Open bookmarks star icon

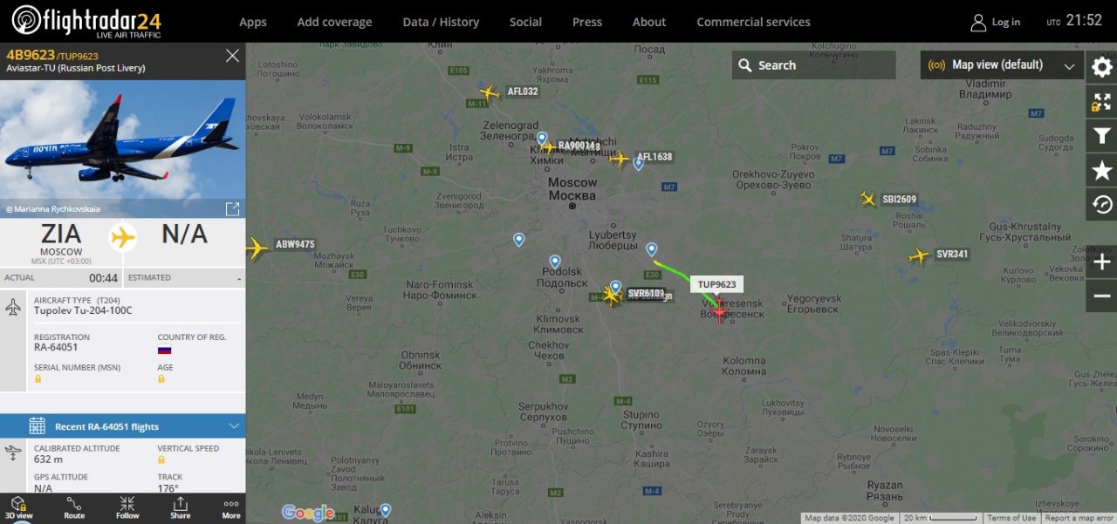1101,170
